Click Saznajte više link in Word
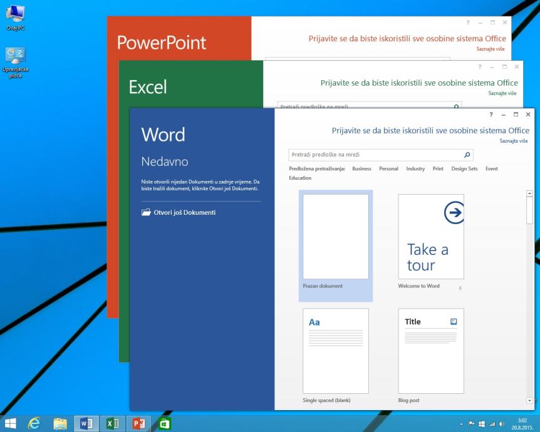This screenshot has height=432, width=540. (513, 141)
